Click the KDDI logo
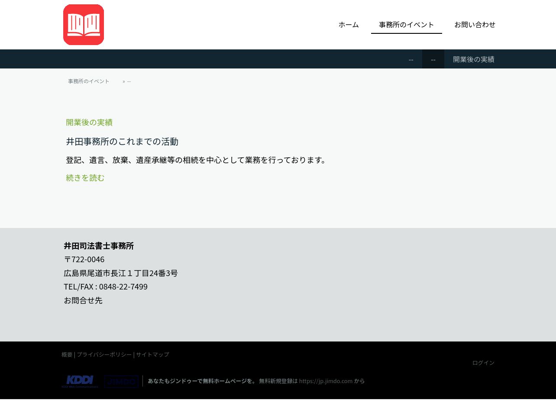 click(80, 381)
